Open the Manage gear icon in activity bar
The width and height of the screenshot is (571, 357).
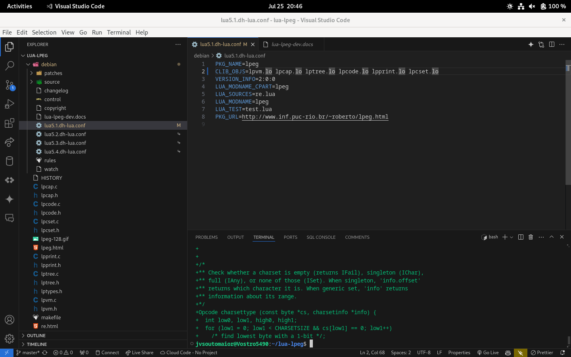pos(10,339)
